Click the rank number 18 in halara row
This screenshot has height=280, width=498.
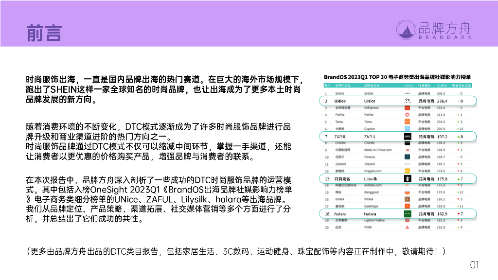(x=327, y=214)
